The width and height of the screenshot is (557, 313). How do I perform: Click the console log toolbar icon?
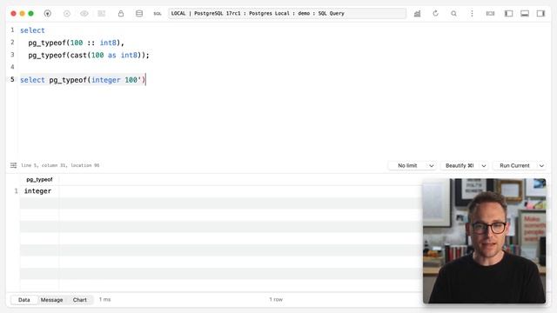point(490,14)
